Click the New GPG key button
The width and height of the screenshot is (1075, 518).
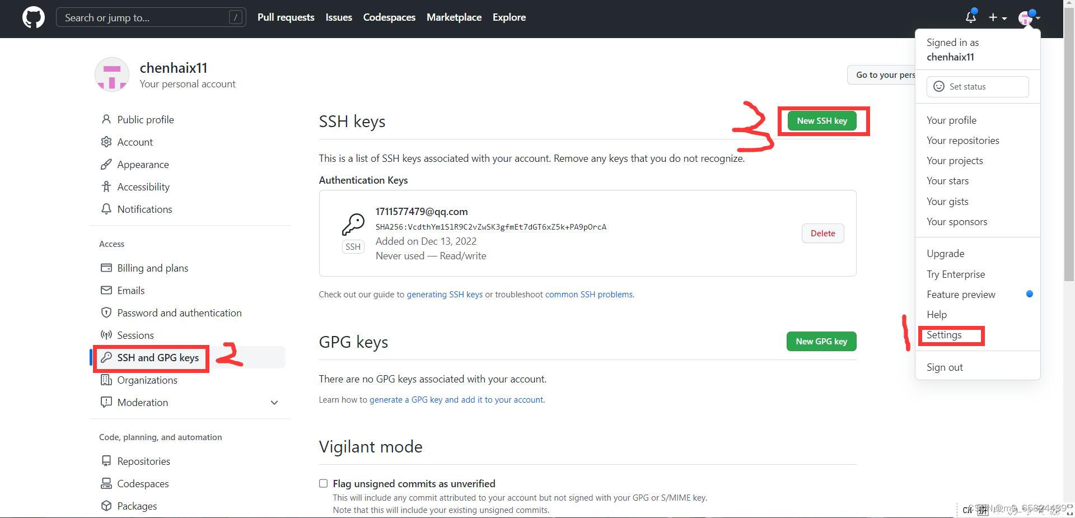821,341
